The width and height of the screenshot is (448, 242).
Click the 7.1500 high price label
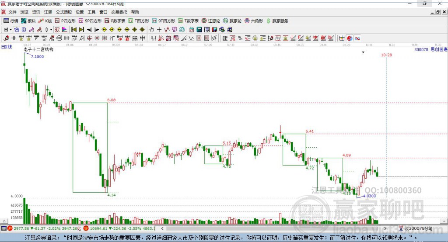point(38,56)
